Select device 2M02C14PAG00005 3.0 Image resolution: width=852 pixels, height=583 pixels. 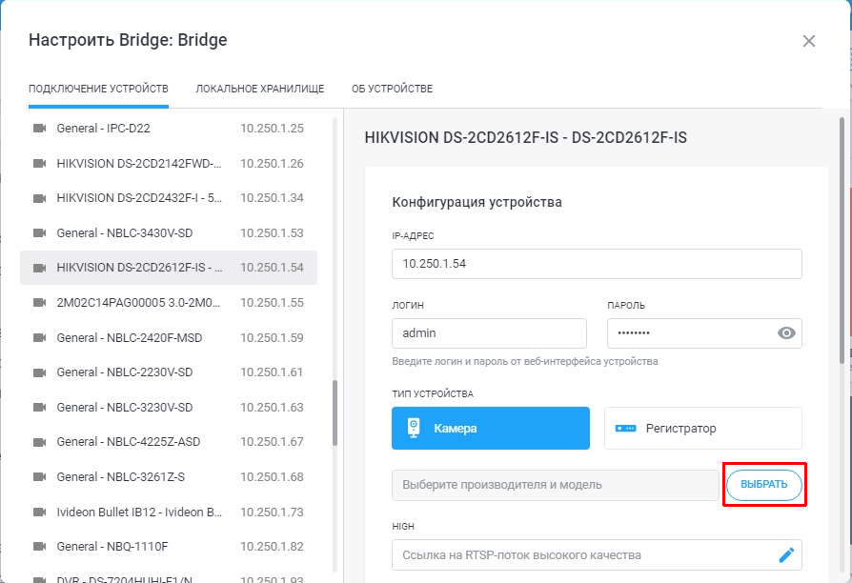[x=169, y=303]
